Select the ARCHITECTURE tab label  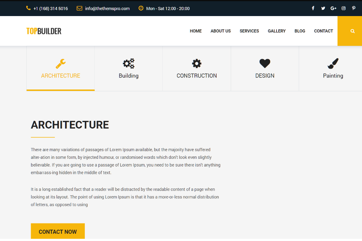(x=60, y=76)
